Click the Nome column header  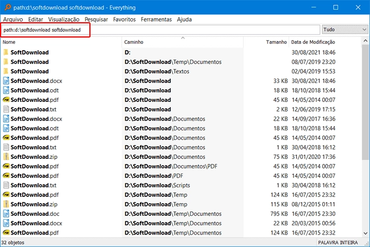10,42
